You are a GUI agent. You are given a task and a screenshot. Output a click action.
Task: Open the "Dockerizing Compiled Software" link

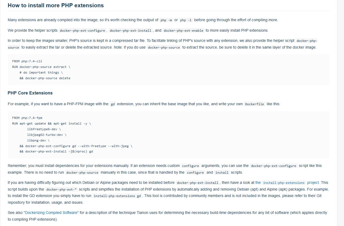pyautogui.click(x=51, y=213)
